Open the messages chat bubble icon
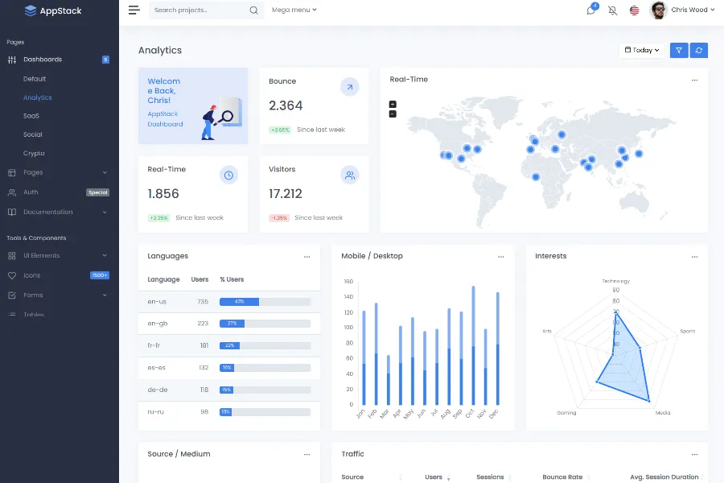724x483 pixels. tap(591, 10)
